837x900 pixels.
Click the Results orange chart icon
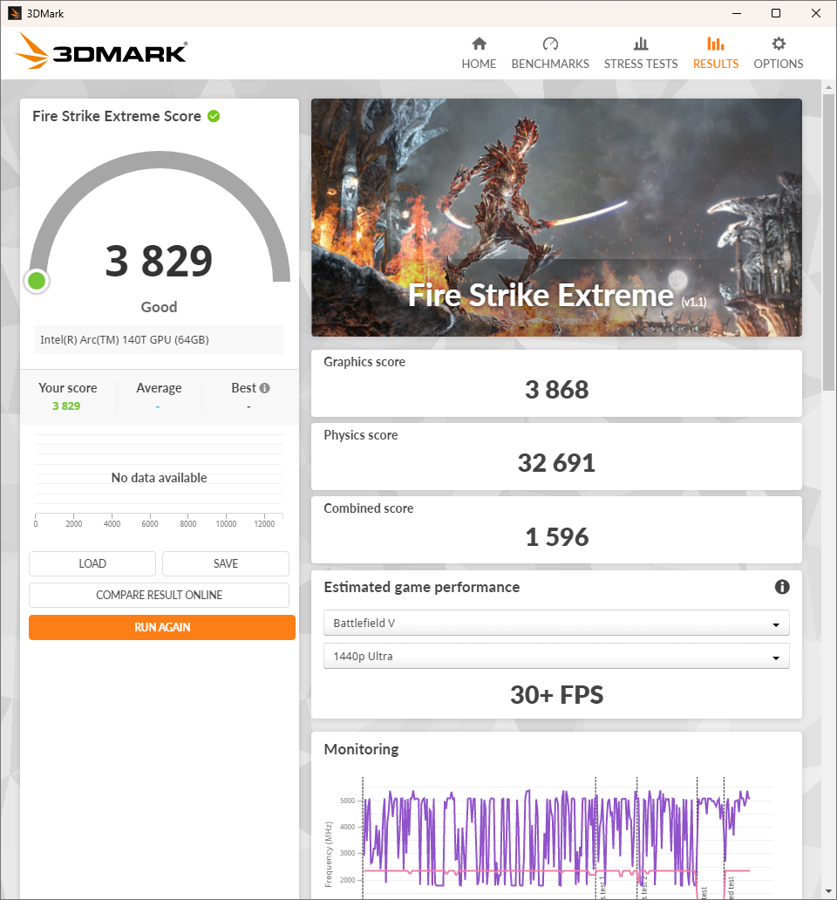pos(716,44)
